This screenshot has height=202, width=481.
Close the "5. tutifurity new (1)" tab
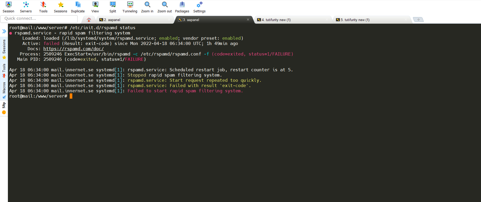click(406, 19)
